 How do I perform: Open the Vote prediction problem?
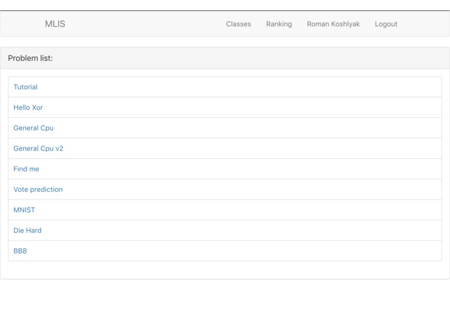(38, 189)
